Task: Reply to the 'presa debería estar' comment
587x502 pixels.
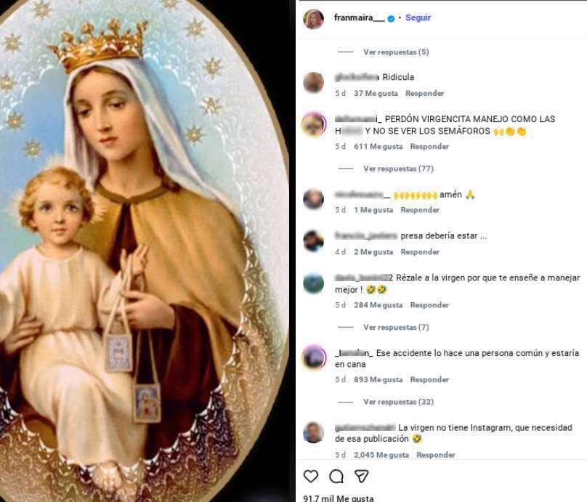Action: coord(420,252)
